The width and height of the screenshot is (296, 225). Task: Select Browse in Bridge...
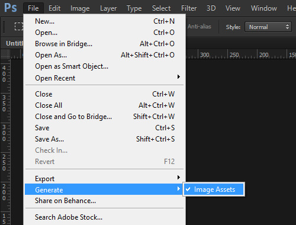105,44
